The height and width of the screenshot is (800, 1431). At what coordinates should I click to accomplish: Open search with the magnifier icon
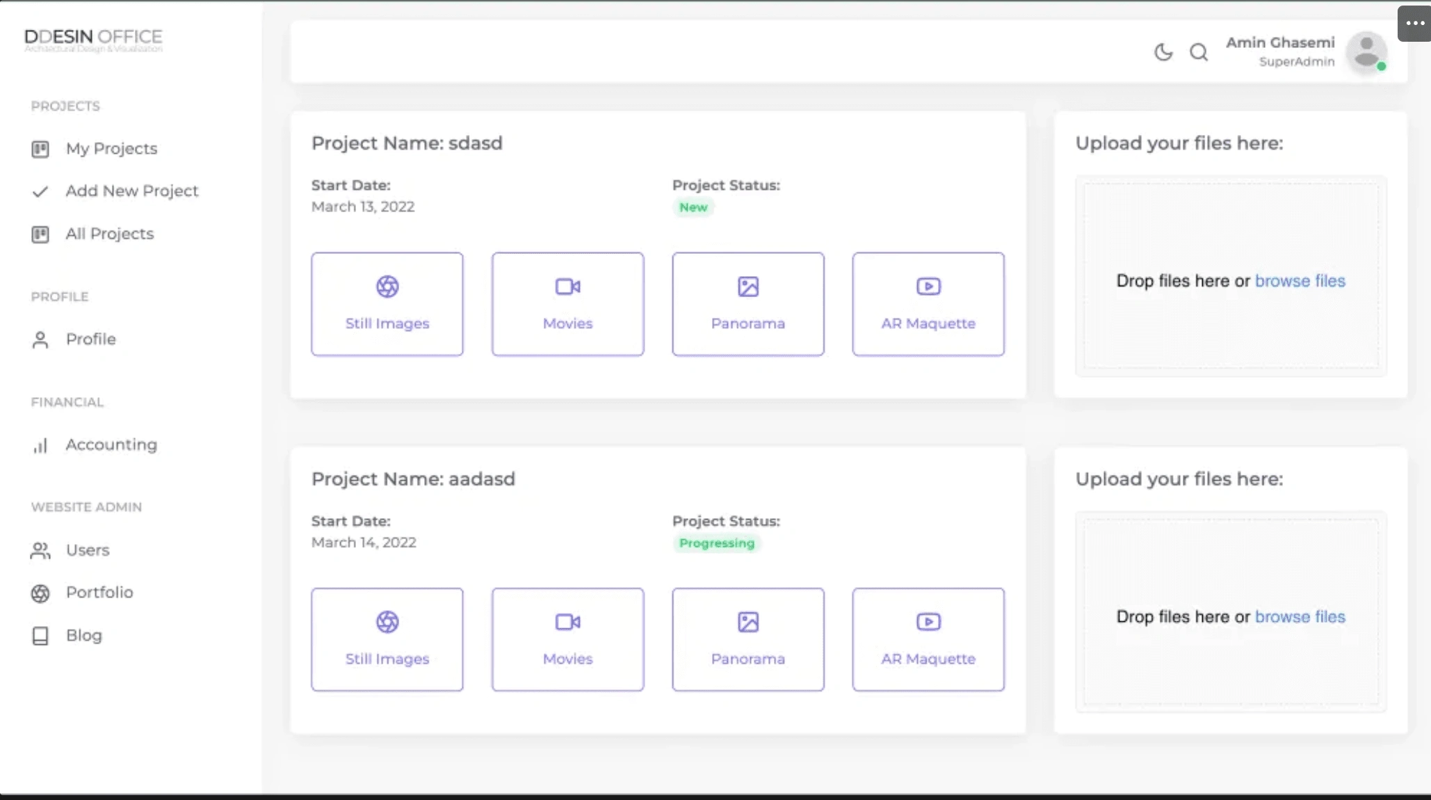tap(1199, 52)
